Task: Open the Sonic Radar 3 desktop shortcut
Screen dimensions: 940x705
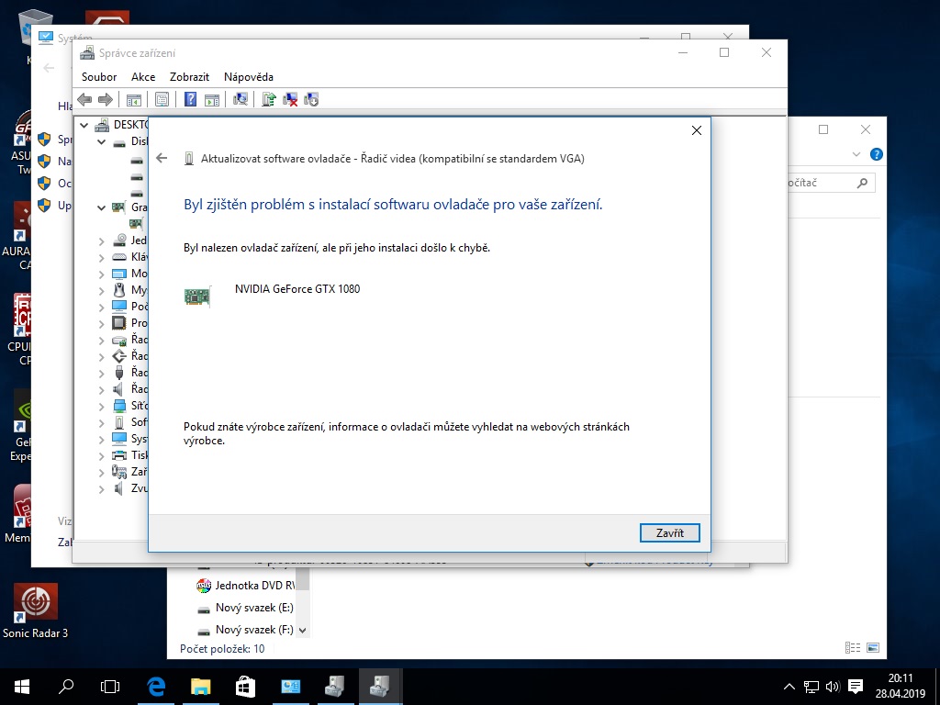Action: coord(36,610)
